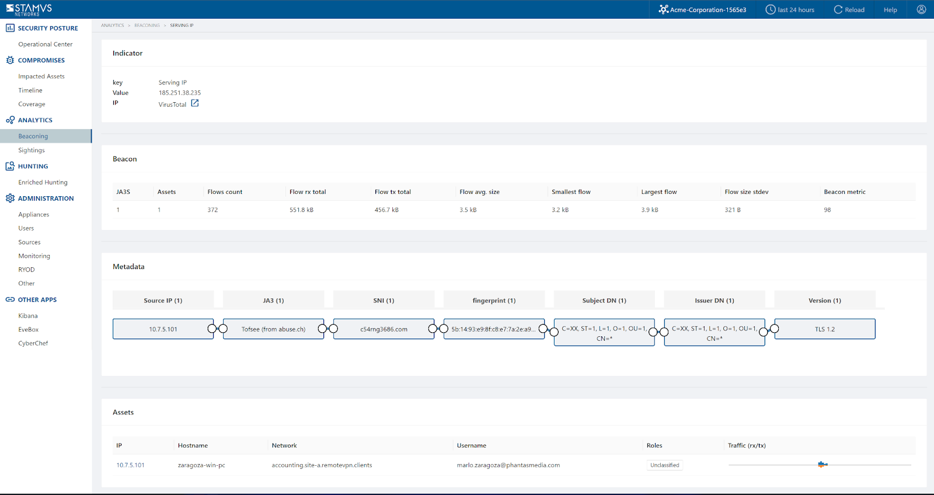Open Sources in Administration
Image resolution: width=934 pixels, height=495 pixels.
point(29,242)
